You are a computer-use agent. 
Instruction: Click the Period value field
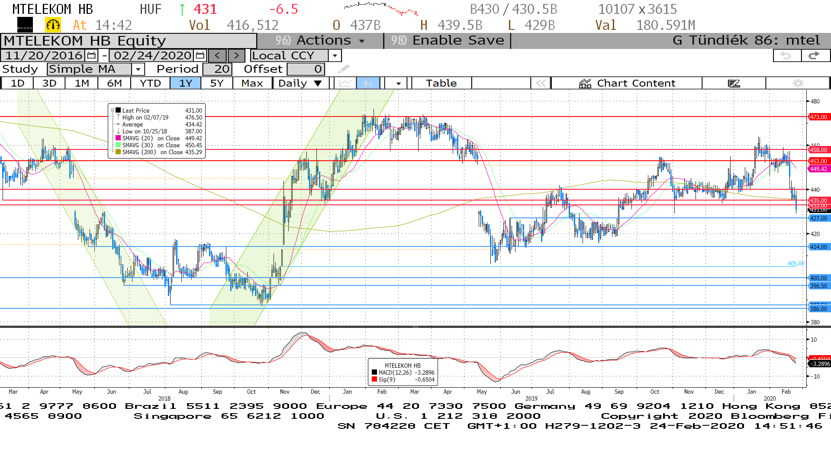[x=218, y=69]
